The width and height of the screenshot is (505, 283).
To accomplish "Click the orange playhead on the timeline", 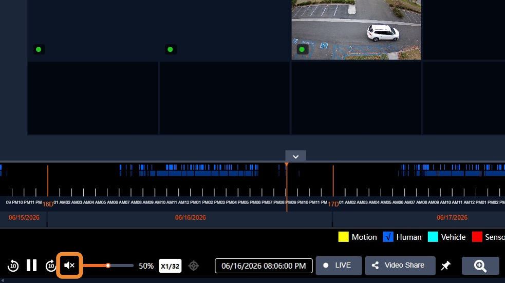I will click(x=286, y=187).
